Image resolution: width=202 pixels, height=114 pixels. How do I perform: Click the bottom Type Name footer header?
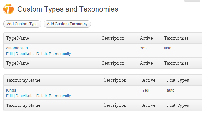pos(17,63)
